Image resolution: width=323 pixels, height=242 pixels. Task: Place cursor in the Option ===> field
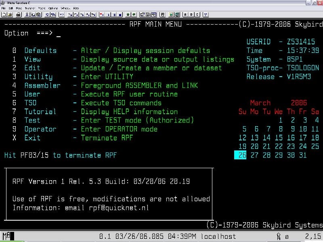click(x=59, y=33)
